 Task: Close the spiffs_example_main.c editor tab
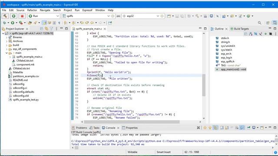(105, 29)
